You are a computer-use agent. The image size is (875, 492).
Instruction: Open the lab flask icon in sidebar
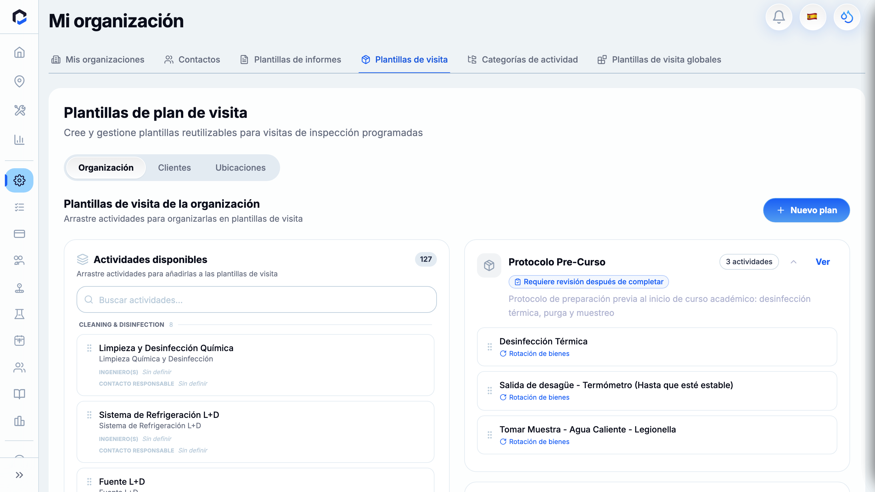coord(19,314)
